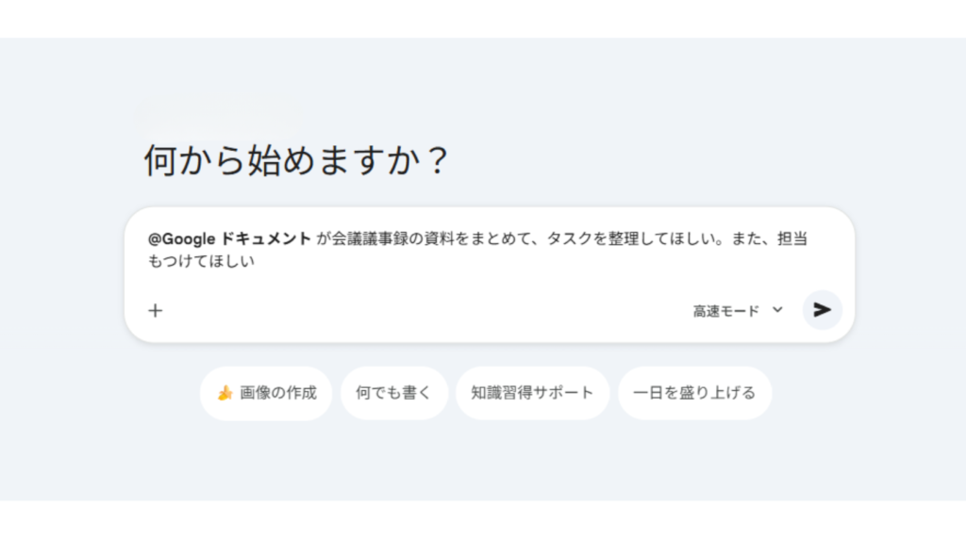Expand the chevron beside 高速モード

point(777,310)
